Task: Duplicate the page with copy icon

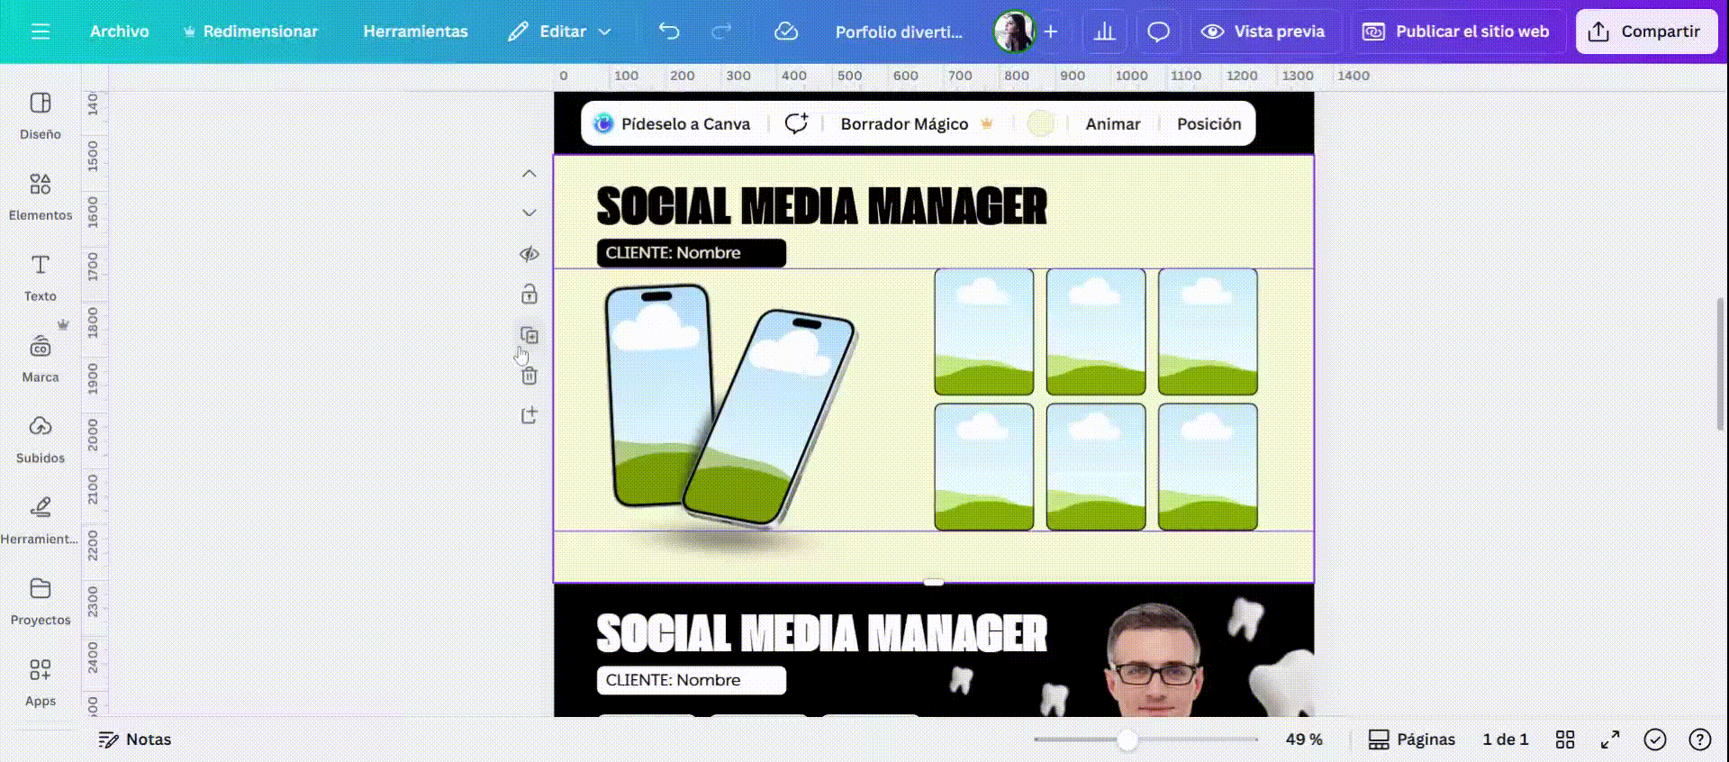Action: [530, 335]
